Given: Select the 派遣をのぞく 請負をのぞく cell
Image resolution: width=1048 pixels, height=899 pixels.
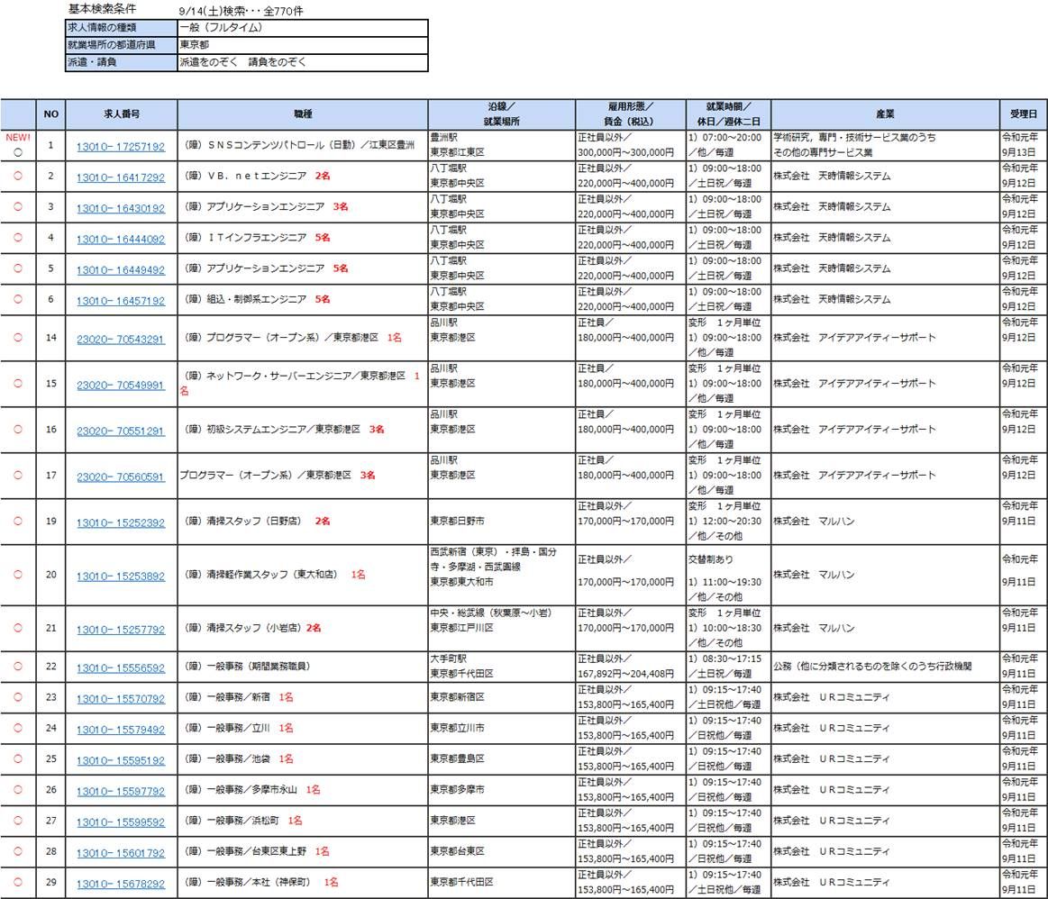Looking at the screenshot, I should click(303, 62).
